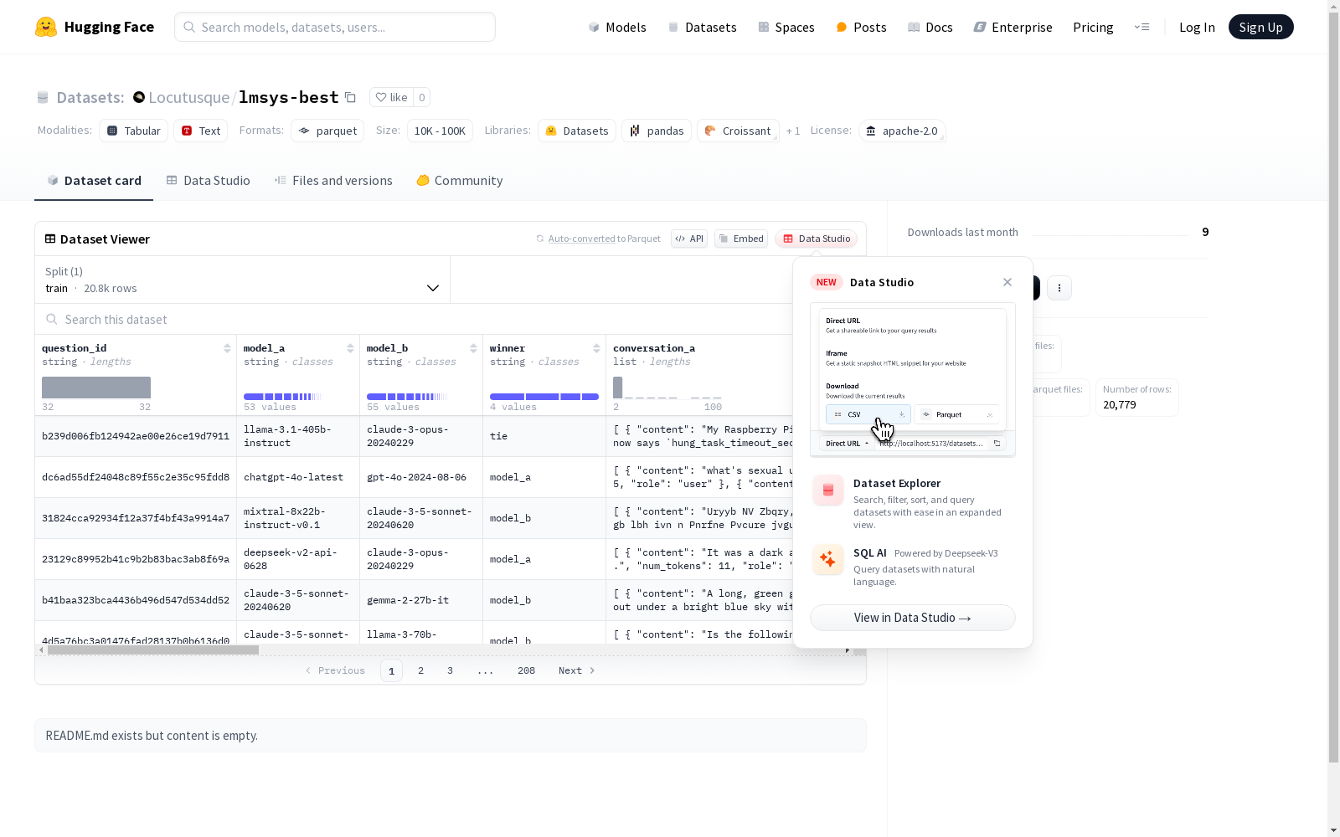Image resolution: width=1340 pixels, height=837 pixels.
Task: Go to page 3 of results
Action: point(450,670)
